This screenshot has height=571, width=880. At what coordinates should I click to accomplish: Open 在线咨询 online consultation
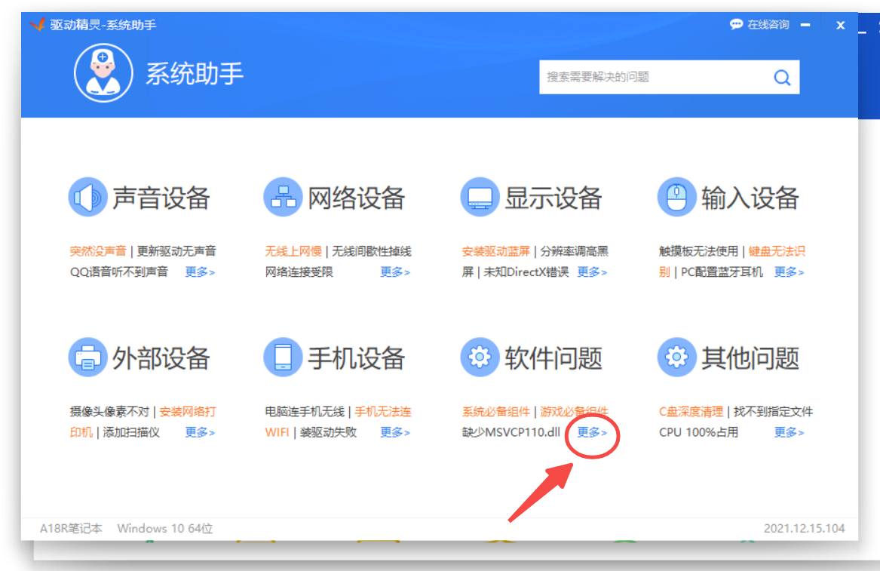760,25
